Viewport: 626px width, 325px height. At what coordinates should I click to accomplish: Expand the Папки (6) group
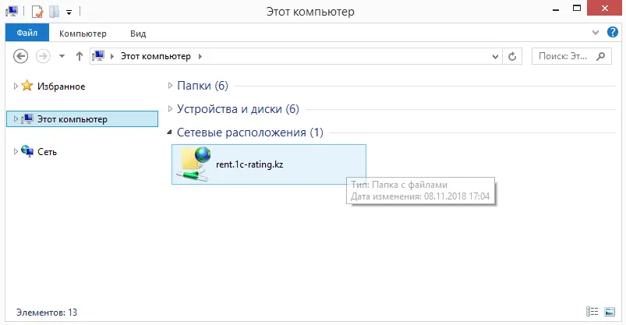(170, 86)
